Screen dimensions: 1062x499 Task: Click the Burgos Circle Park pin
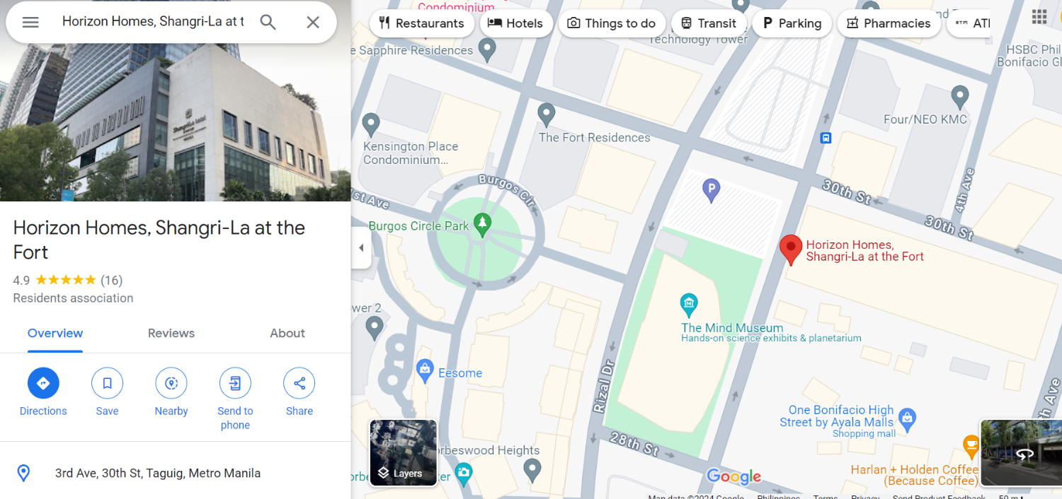[482, 225]
